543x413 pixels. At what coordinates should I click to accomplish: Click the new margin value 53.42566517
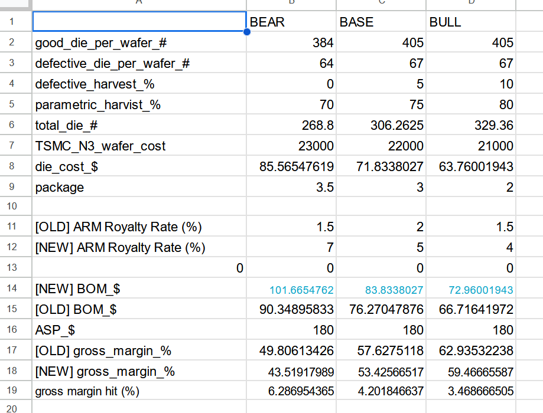tap(381, 371)
